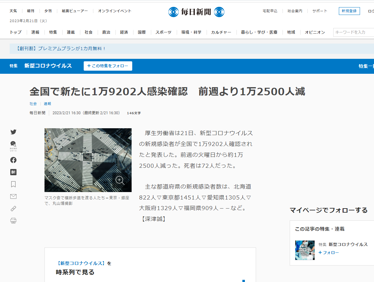374x282 pixels.
Task: Select 連載 in navigation menu
Action: (x=71, y=32)
